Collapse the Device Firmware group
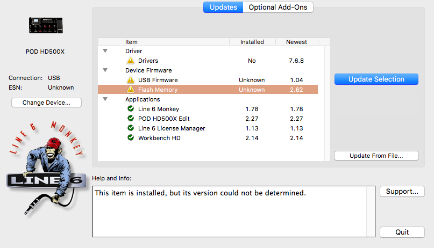This screenshot has width=434, height=248. point(105,70)
